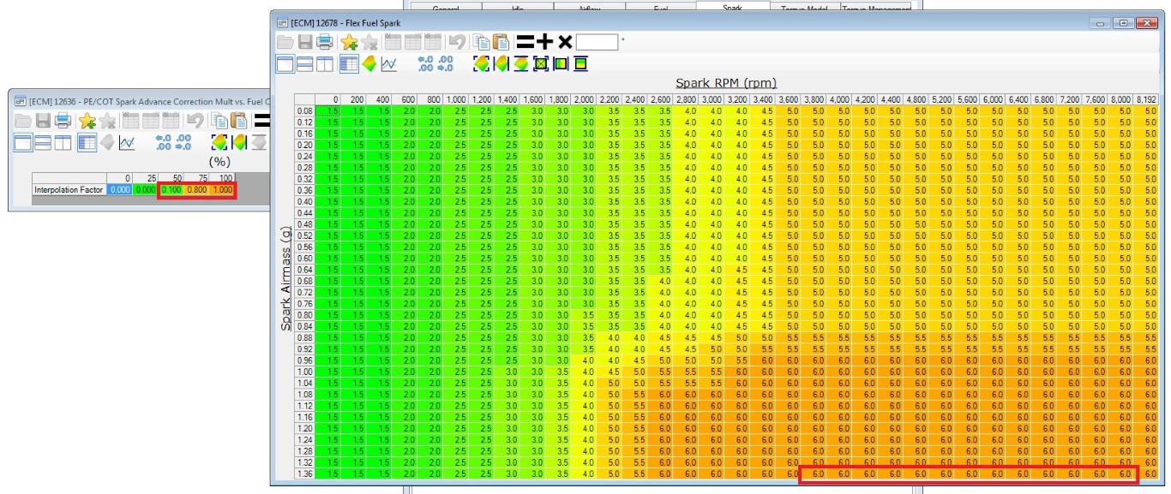Add table to favorites with star-plus icon in Flex Fuel Spark
The height and width of the screenshot is (494, 1171).
coord(348,42)
